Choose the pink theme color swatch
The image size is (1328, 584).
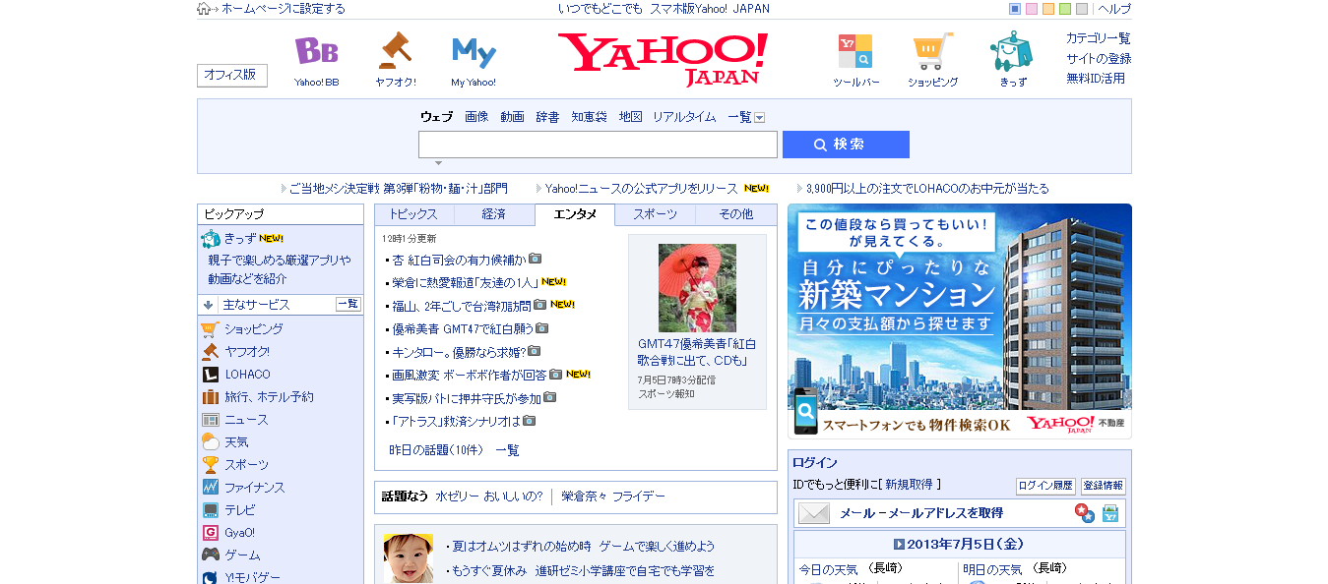(1032, 9)
